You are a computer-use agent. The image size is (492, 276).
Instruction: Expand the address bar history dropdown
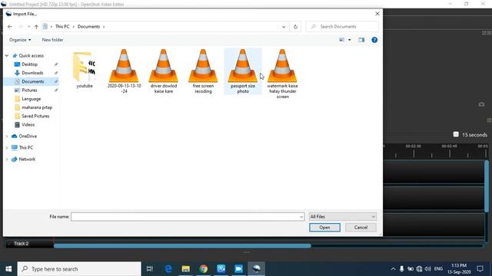pos(284,27)
